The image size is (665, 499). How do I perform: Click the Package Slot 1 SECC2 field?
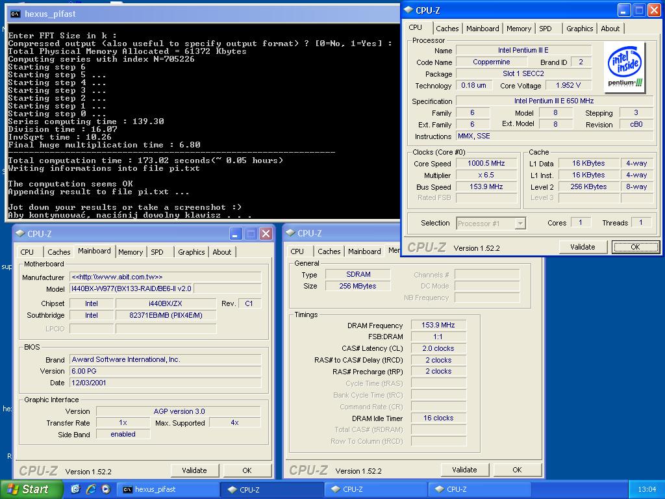(x=523, y=74)
